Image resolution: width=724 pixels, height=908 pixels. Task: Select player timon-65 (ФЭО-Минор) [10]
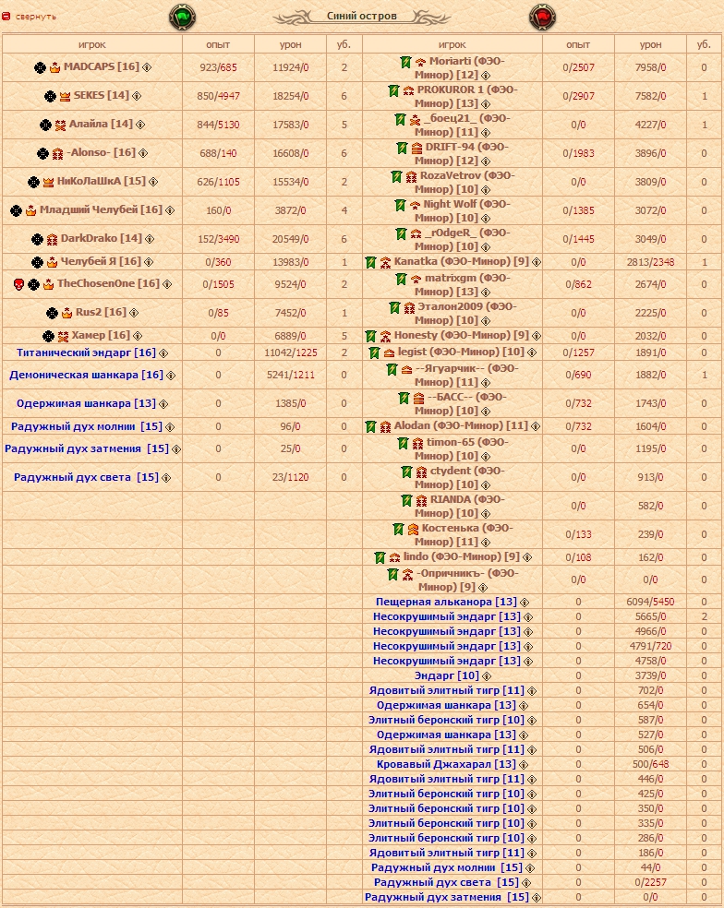[462, 448]
